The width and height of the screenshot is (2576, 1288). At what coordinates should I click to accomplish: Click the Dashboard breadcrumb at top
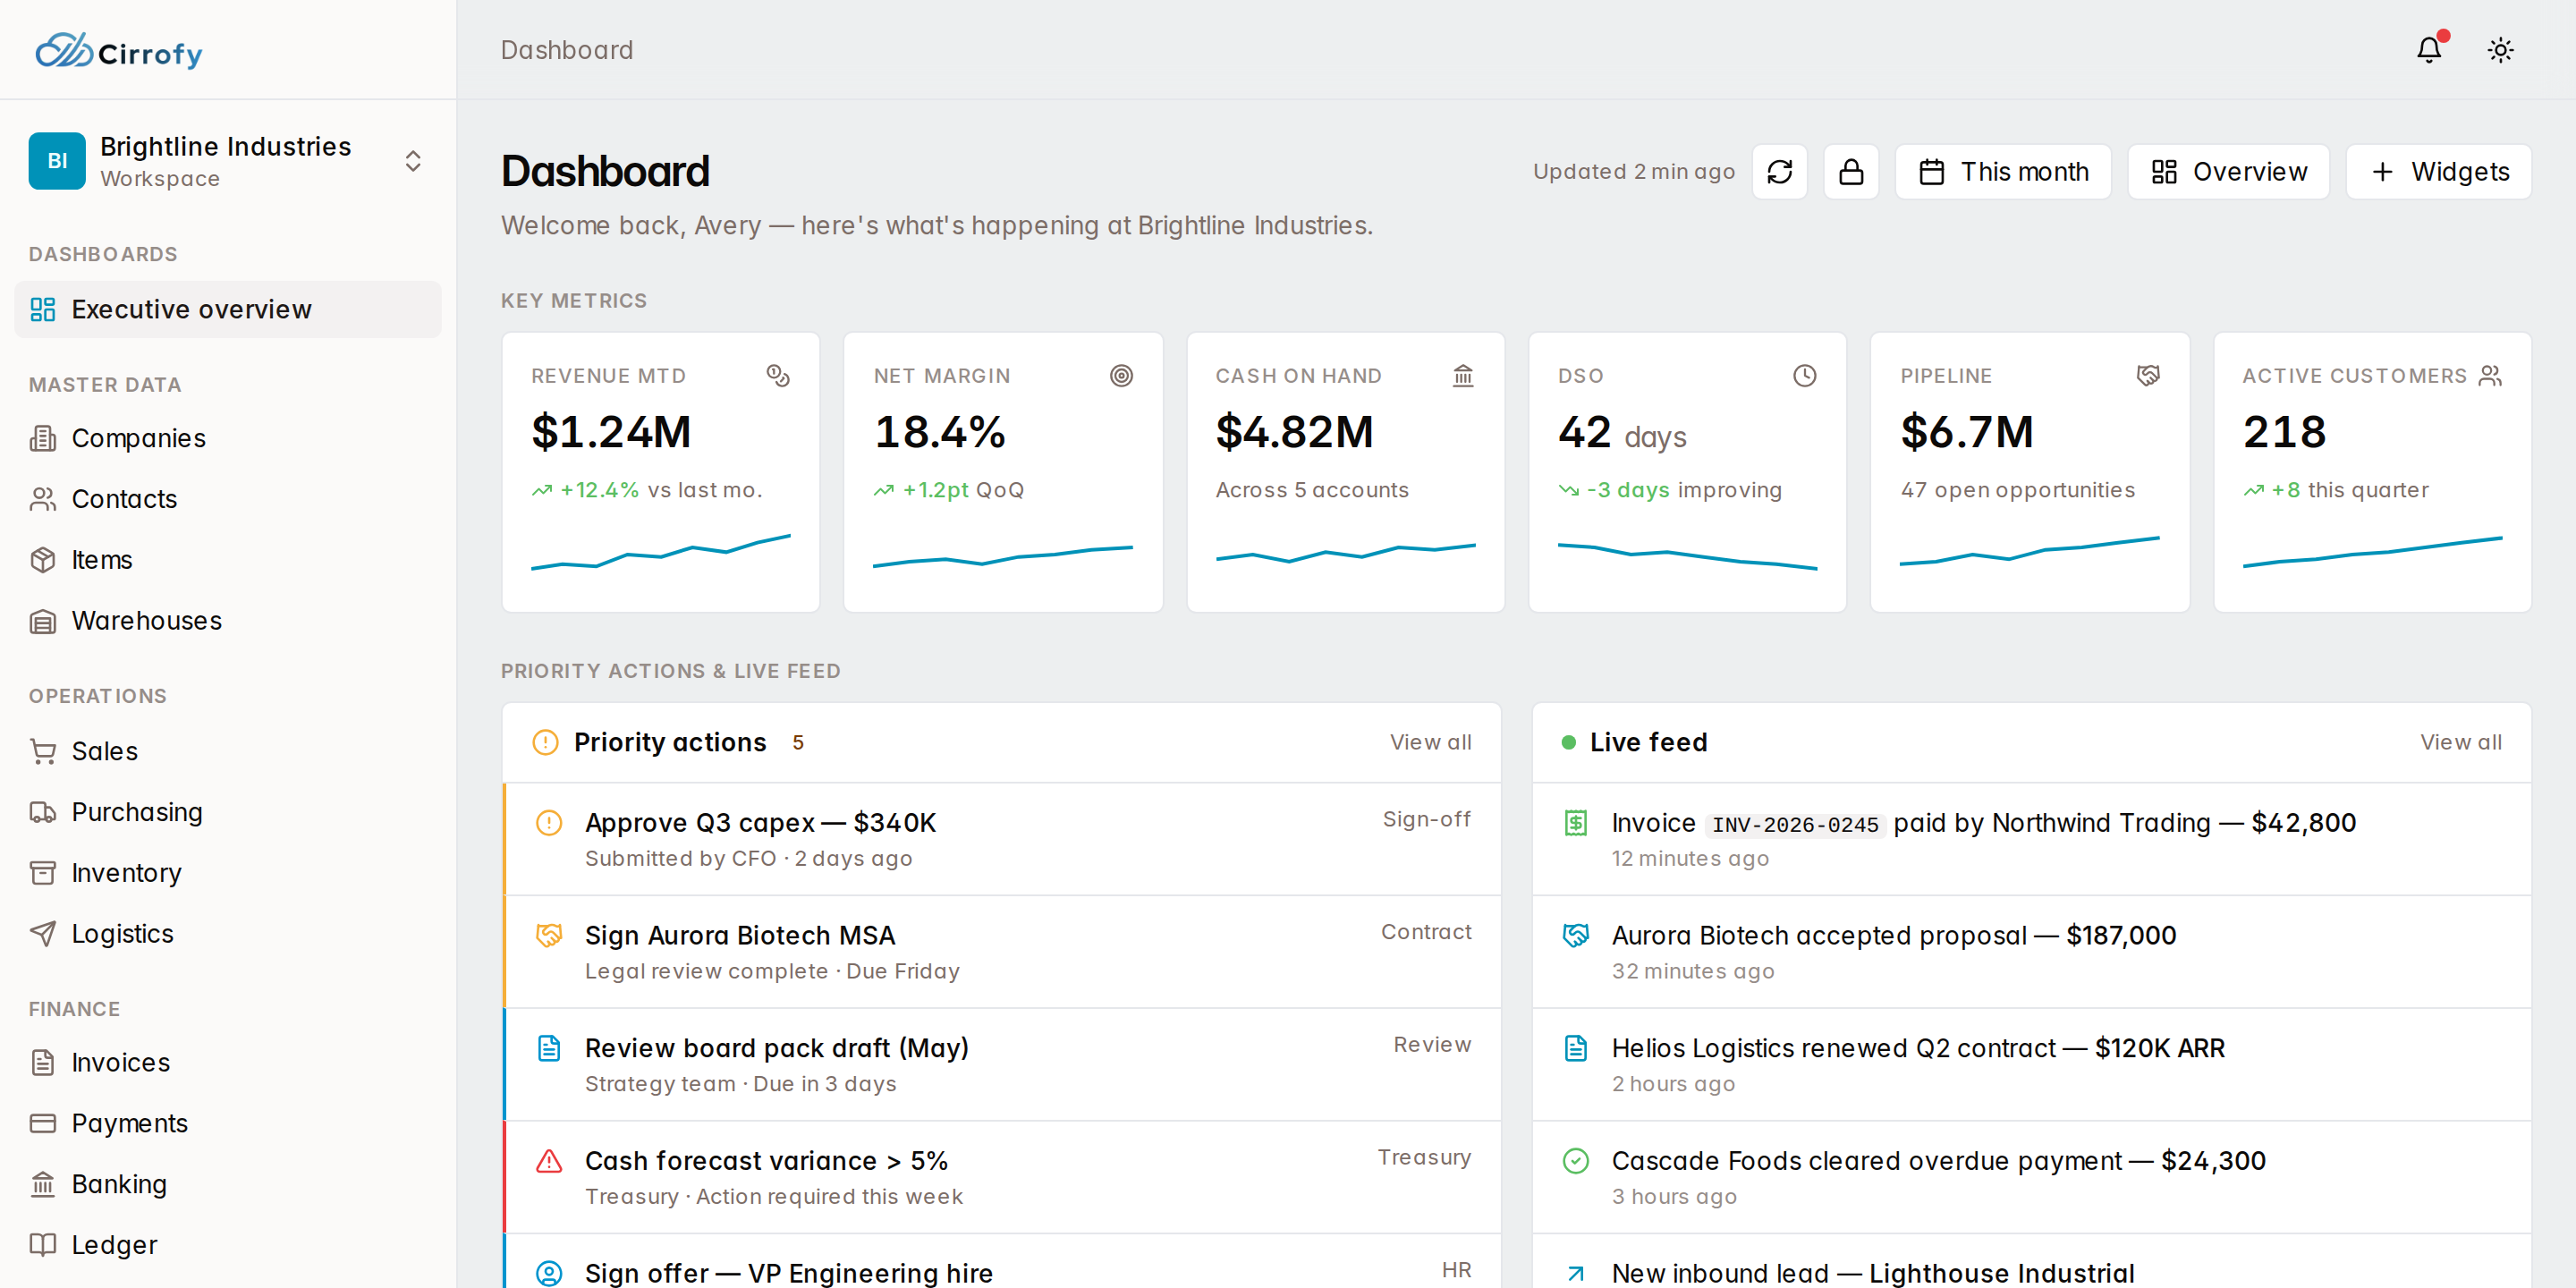567,50
